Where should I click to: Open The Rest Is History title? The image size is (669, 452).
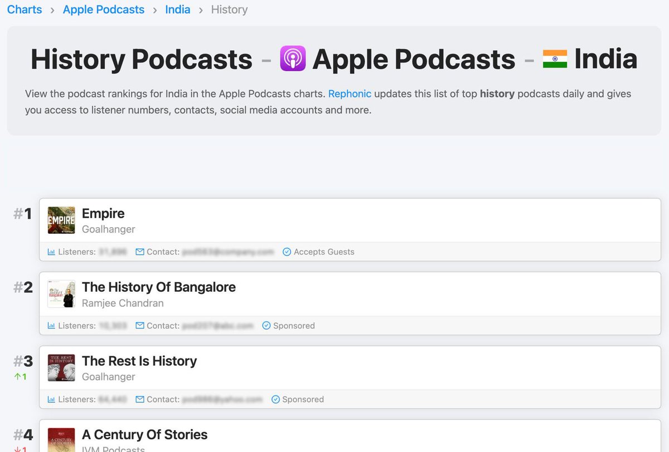[139, 361]
